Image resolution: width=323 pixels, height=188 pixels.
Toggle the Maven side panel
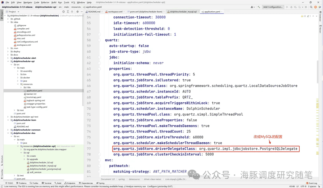coord(320,29)
